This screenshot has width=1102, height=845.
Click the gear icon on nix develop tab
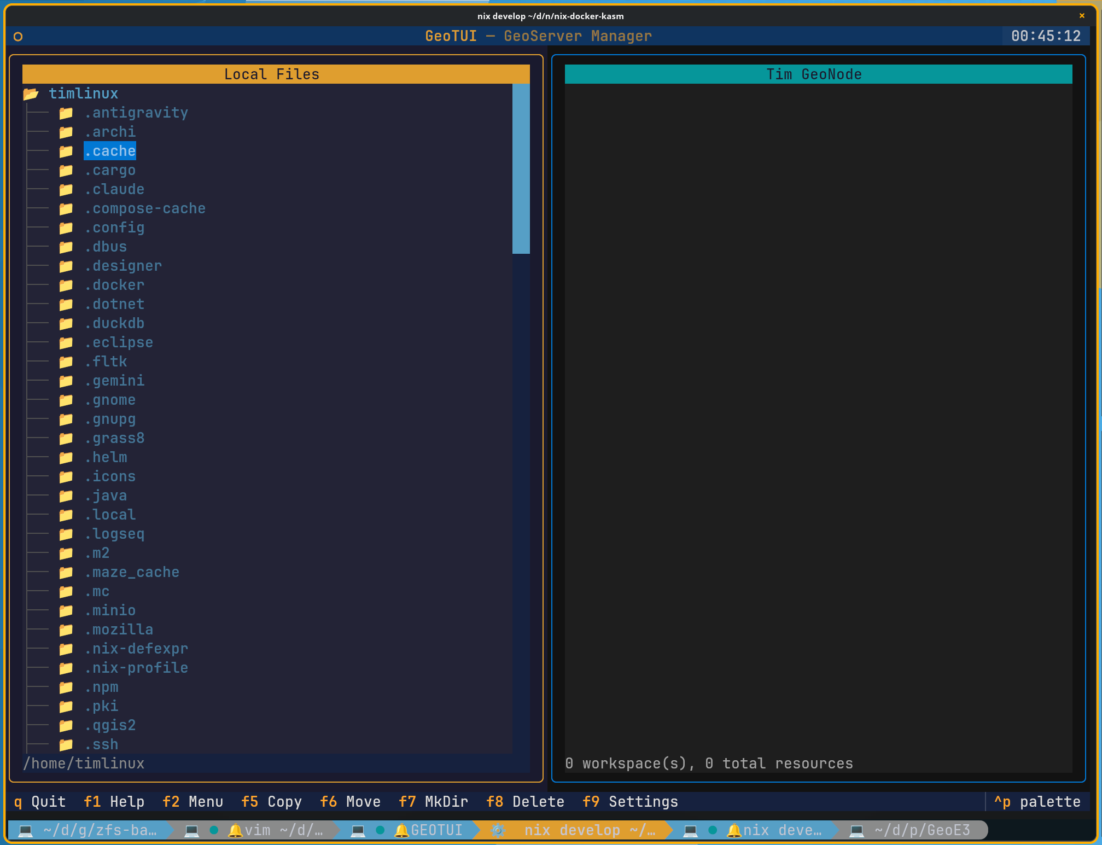tap(498, 830)
